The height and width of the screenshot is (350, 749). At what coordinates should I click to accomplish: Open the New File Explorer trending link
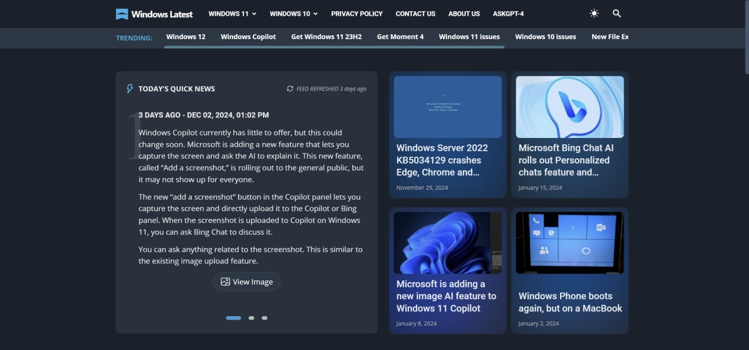[x=610, y=37]
